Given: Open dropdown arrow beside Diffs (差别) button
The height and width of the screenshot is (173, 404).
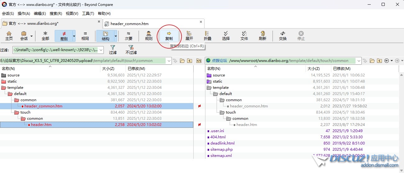Looking at the screenshot, I should pos(74,36).
